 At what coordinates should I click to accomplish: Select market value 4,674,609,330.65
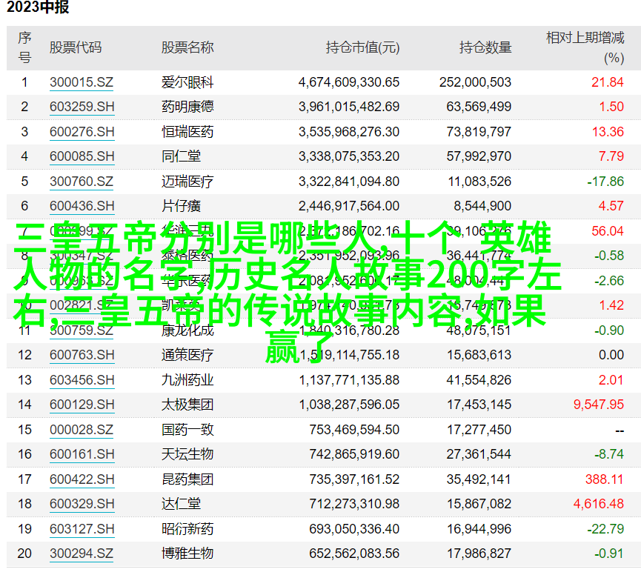click(349, 82)
